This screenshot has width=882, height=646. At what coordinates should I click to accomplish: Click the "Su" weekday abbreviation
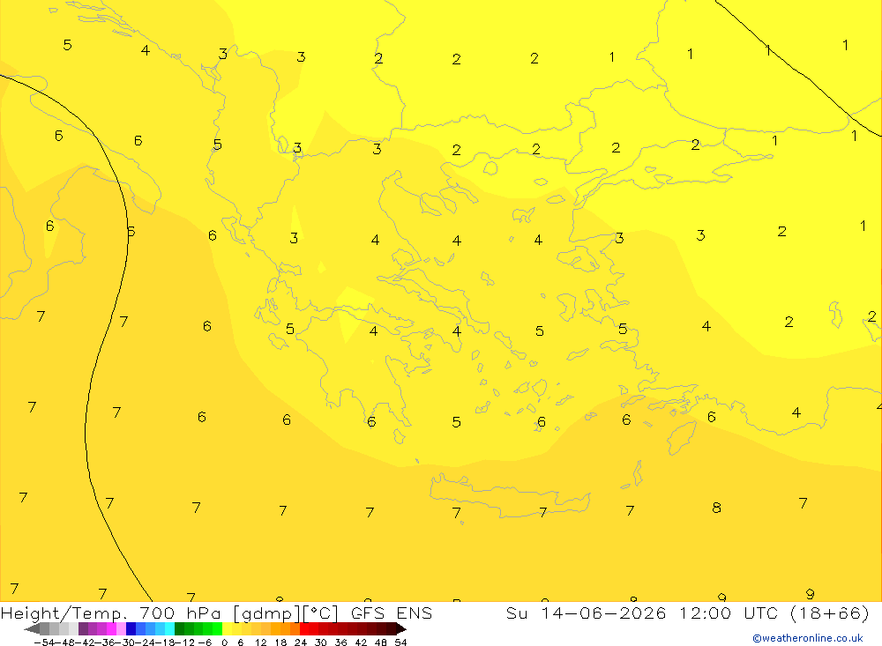pos(516,613)
